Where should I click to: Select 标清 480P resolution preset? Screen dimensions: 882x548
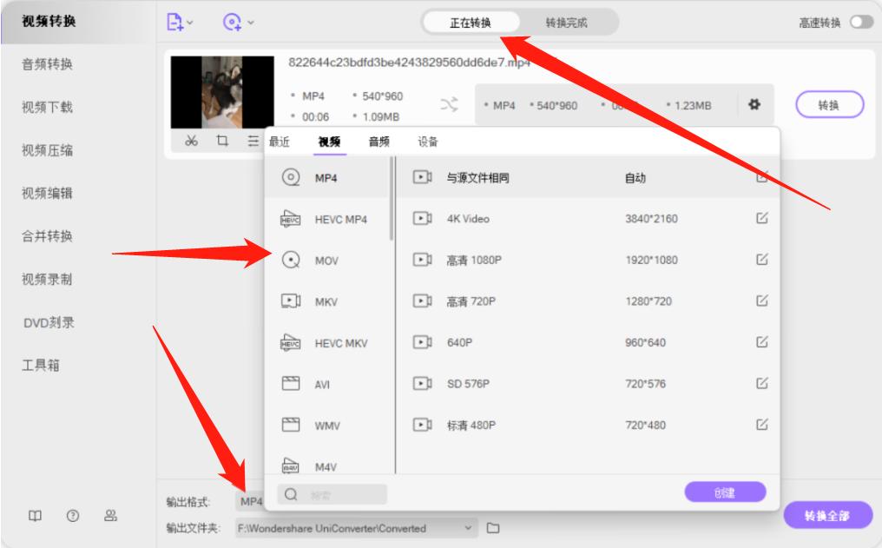(589, 425)
